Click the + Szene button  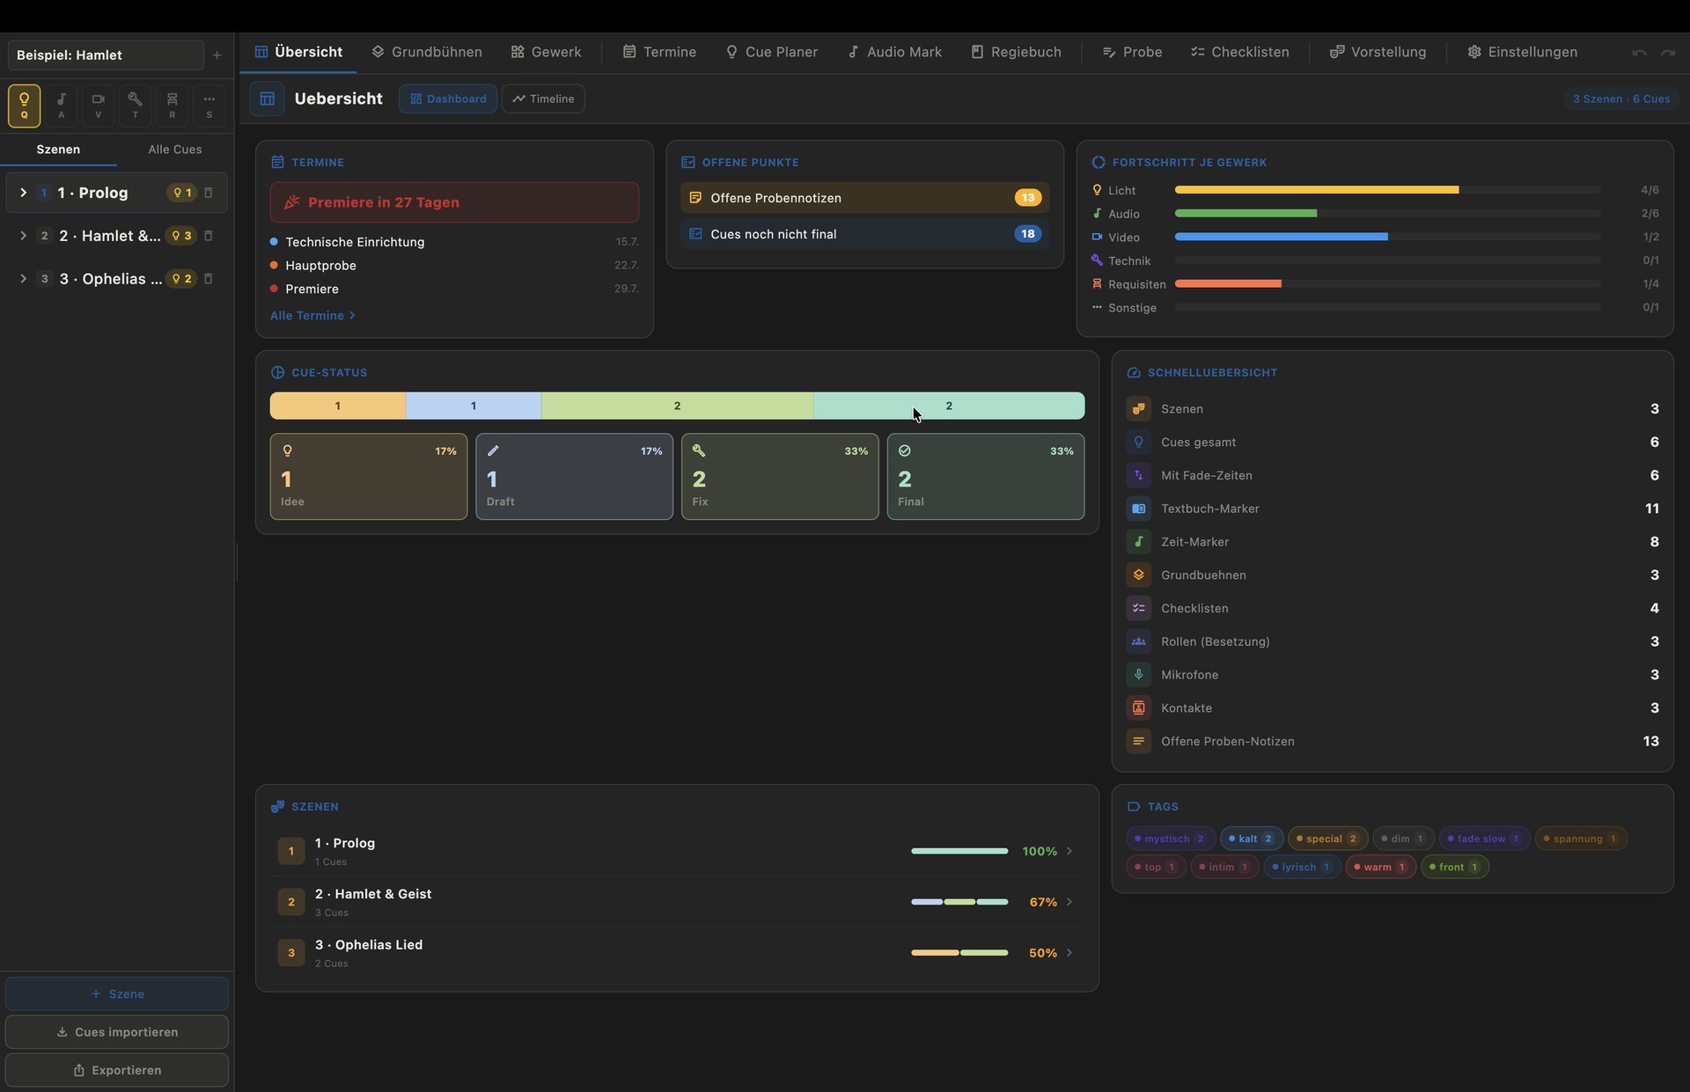point(117,994)
